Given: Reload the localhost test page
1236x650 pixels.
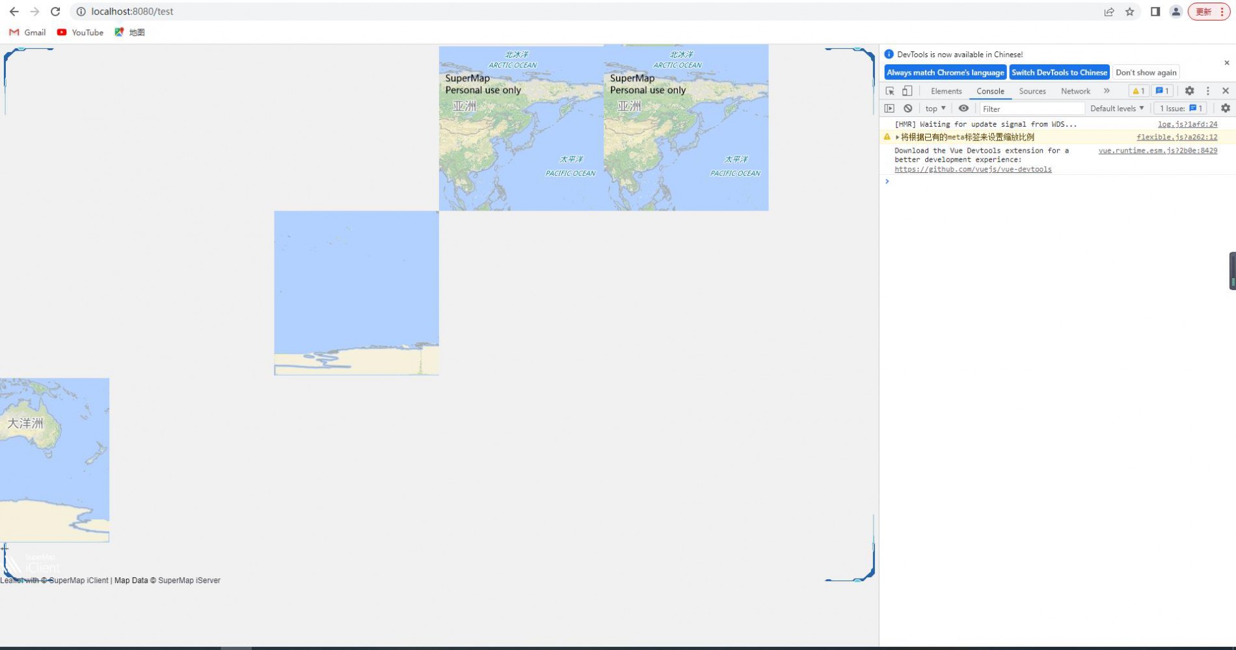Looking at the screenshot, I should [x=55, y=12].
